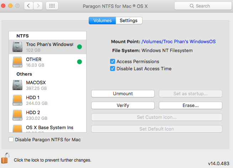Open the show all preferences grid
Viewport: 233px width, 168px height.
click(52, 6)
